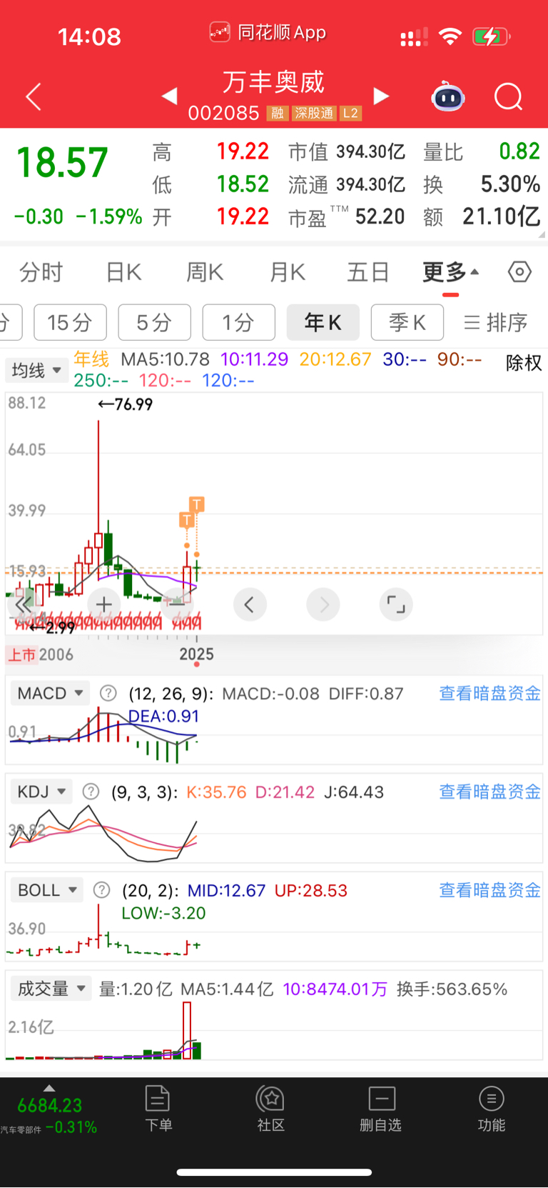Screen dimensions: 548x1188
Task: Jump to earliest data with double-chevron button
Action: click(x=25, y=604)
